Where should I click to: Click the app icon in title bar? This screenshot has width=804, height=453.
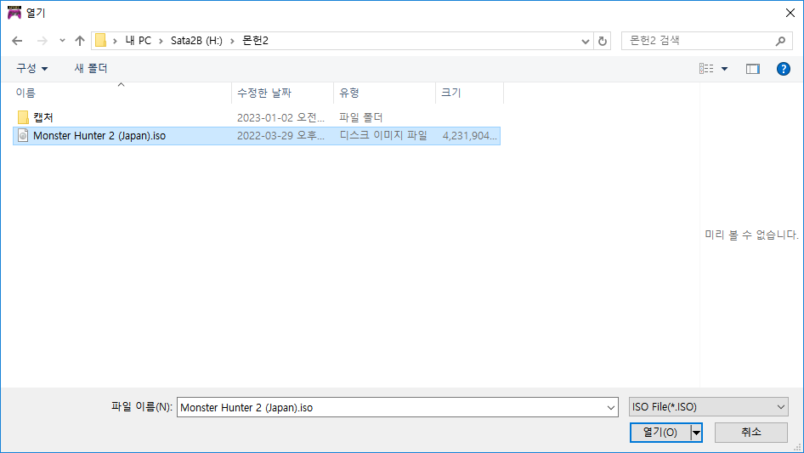coord(14,13)
